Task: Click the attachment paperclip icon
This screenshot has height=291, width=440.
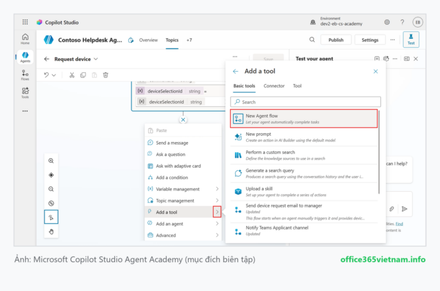Action: pos(392,209)
